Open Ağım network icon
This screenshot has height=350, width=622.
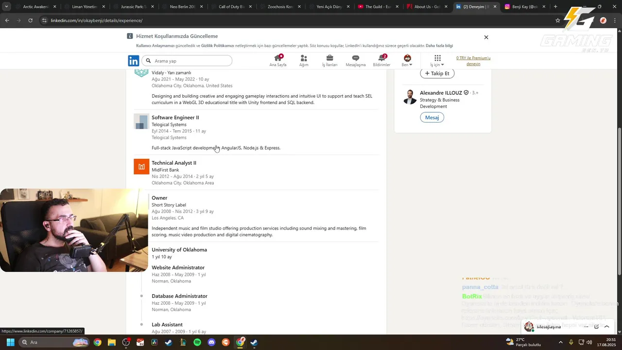click(x=304, y=61)
